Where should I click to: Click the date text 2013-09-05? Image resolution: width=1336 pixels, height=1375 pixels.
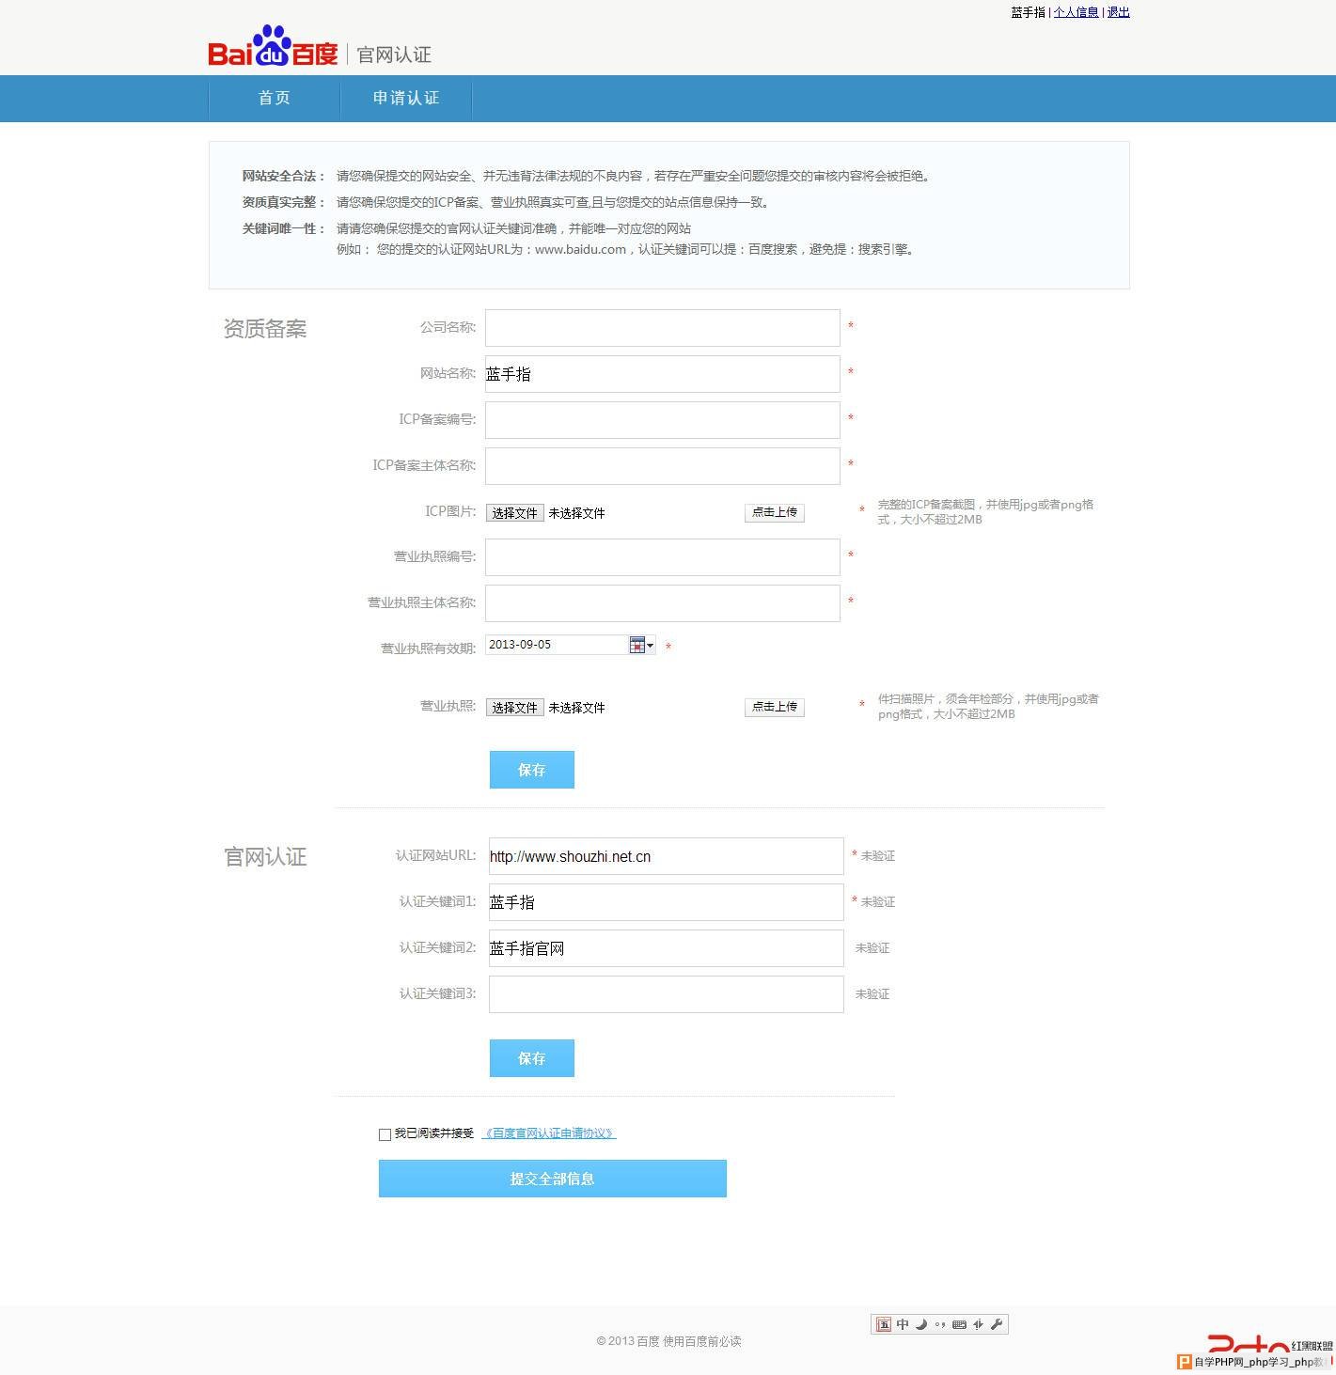coord(520,645)
